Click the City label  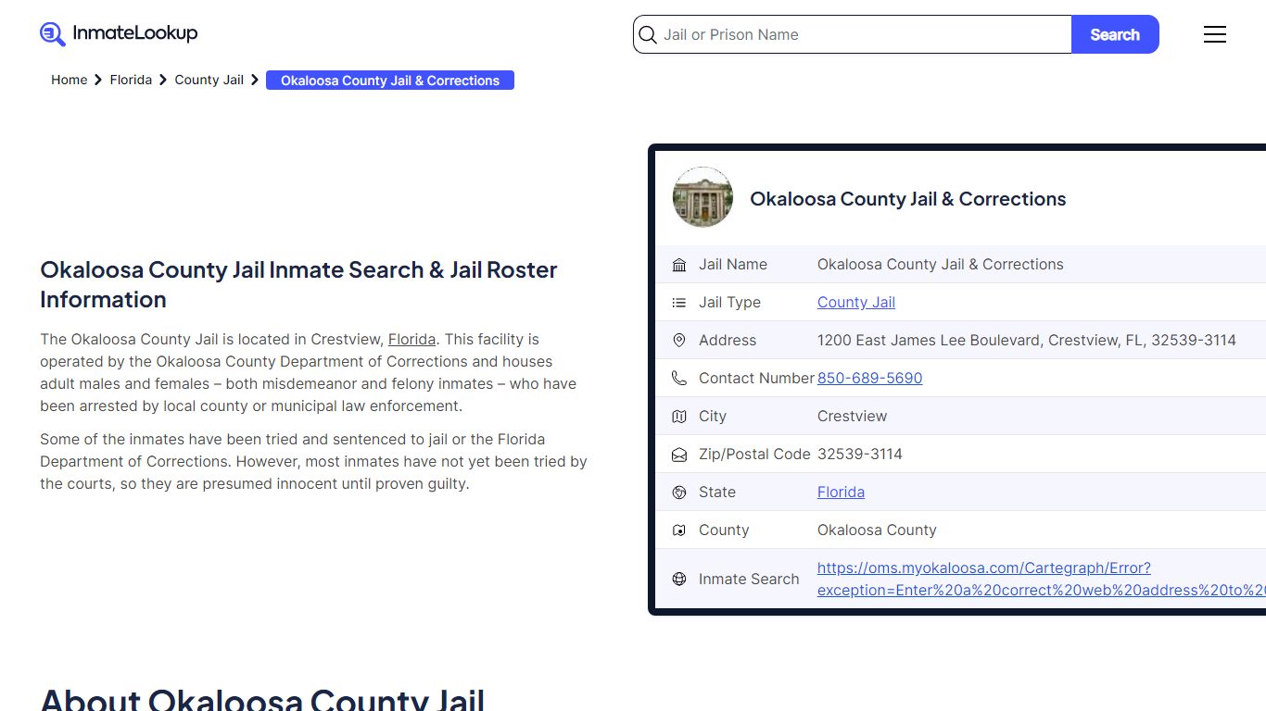pos(713,416)
